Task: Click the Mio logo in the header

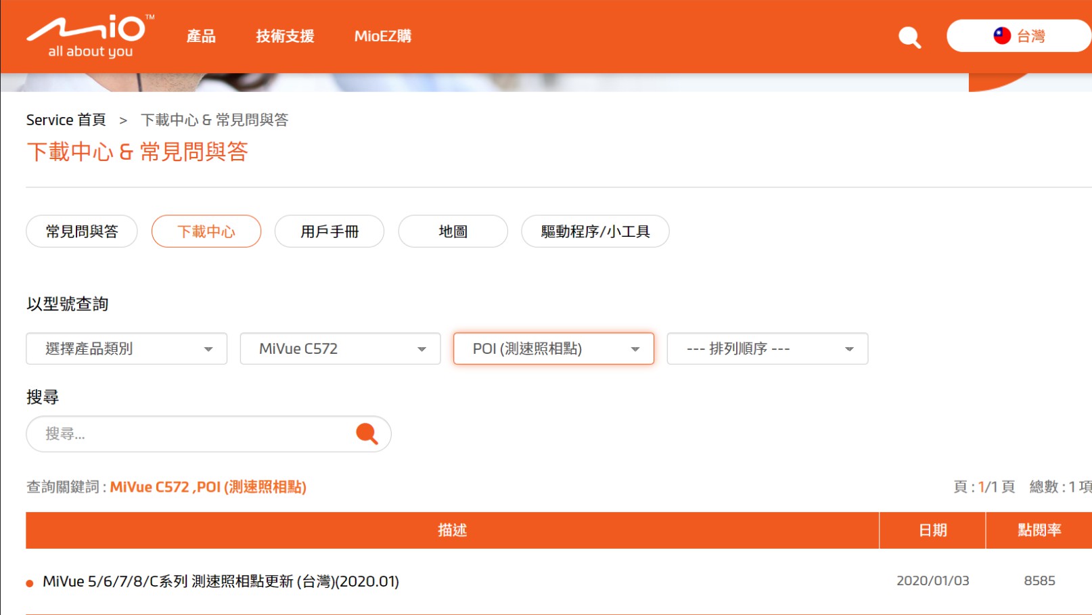Action: point(90,36)
